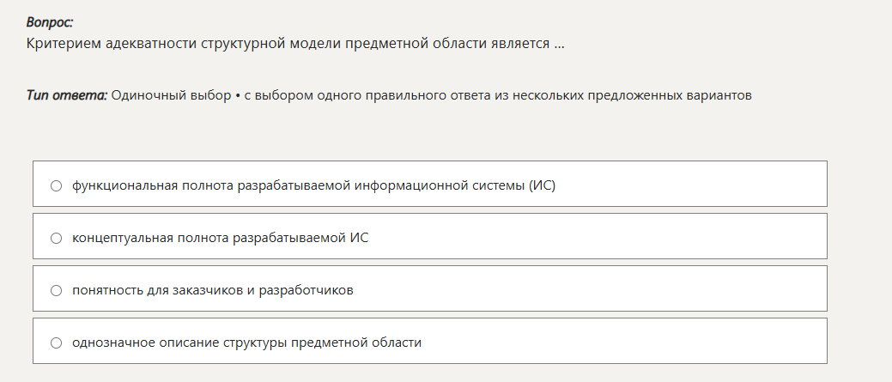Mark radio button "понятность для заказчиков и разработчиков"
The width and height of the screenshot is (892, 382).
(57, 290)
